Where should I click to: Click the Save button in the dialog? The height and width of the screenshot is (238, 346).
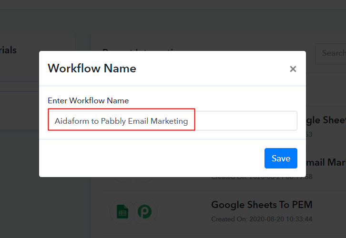[281, 158]
